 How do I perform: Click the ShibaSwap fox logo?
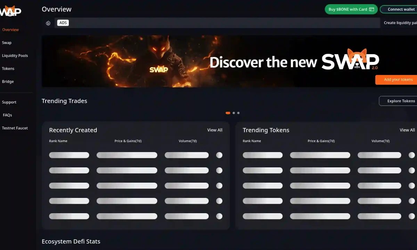(10, 11)
